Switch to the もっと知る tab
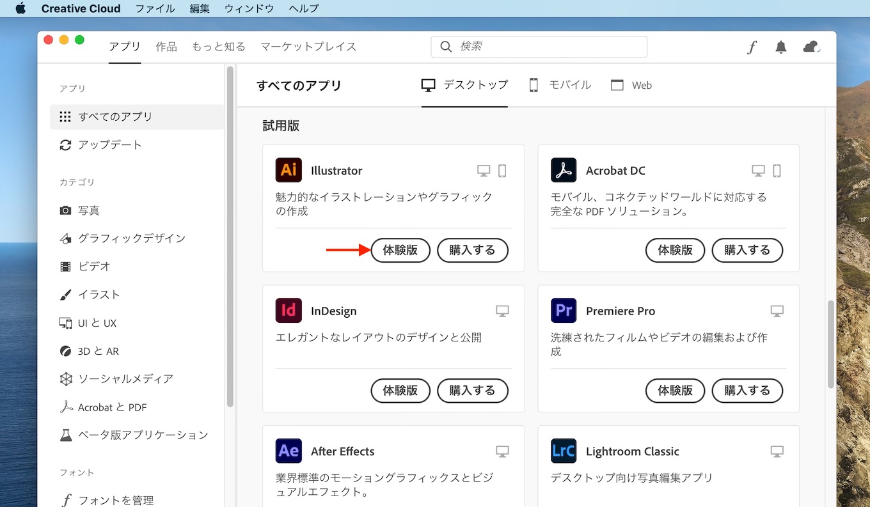Image resolution: width=870 pixels, height=507 pixels. click(219, 47)
